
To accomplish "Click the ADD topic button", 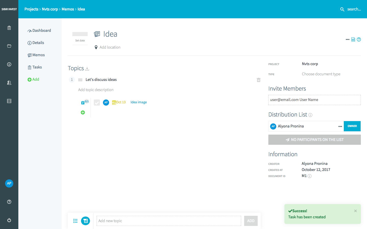I will [x=251, y=221].
